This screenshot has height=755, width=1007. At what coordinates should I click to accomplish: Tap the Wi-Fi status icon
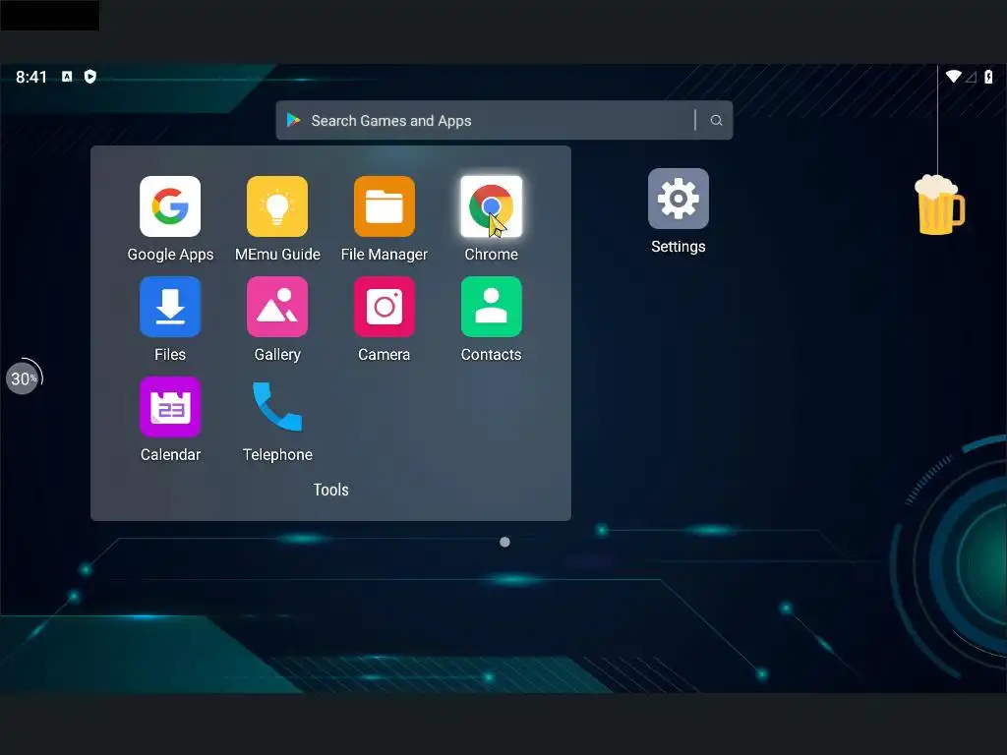(954, 77)
